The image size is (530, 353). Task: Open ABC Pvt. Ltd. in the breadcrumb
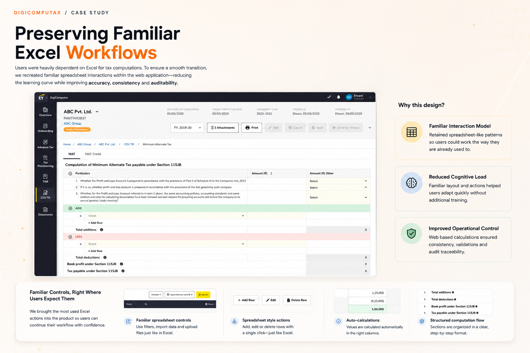pos(107,144)
